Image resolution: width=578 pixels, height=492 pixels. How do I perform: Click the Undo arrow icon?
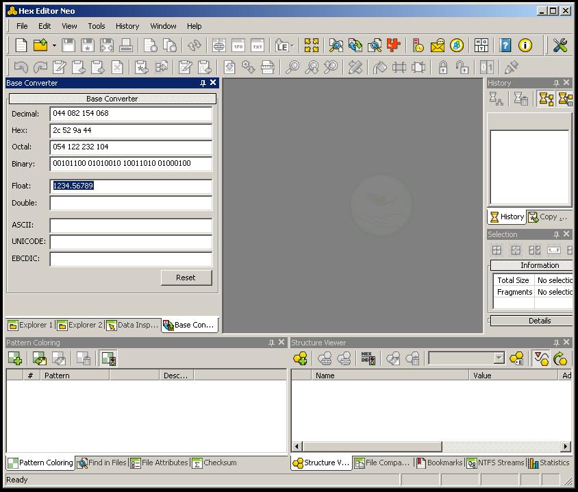click(x=21, y=67)
